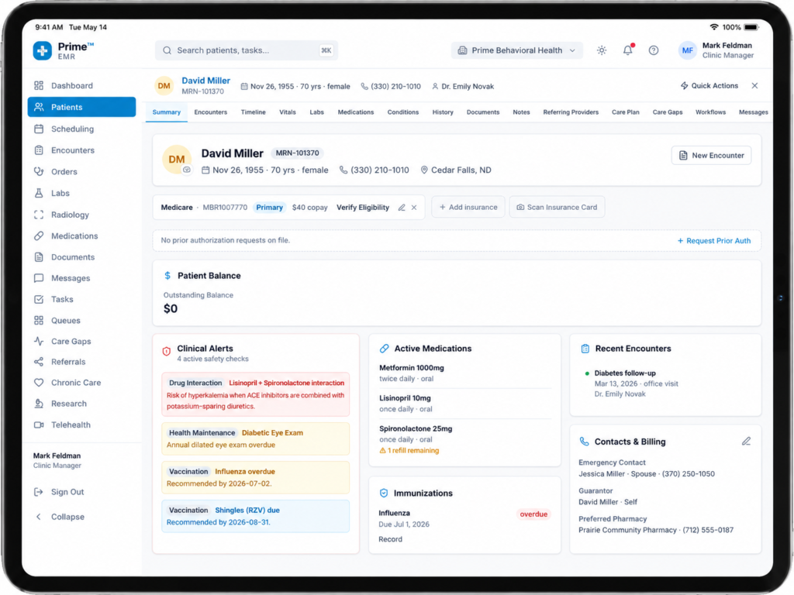Open Quick Actions menu

click(709, 85)
